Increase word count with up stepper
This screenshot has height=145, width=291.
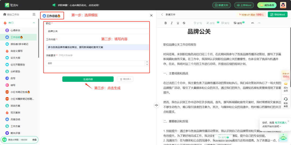click(147, 62)
